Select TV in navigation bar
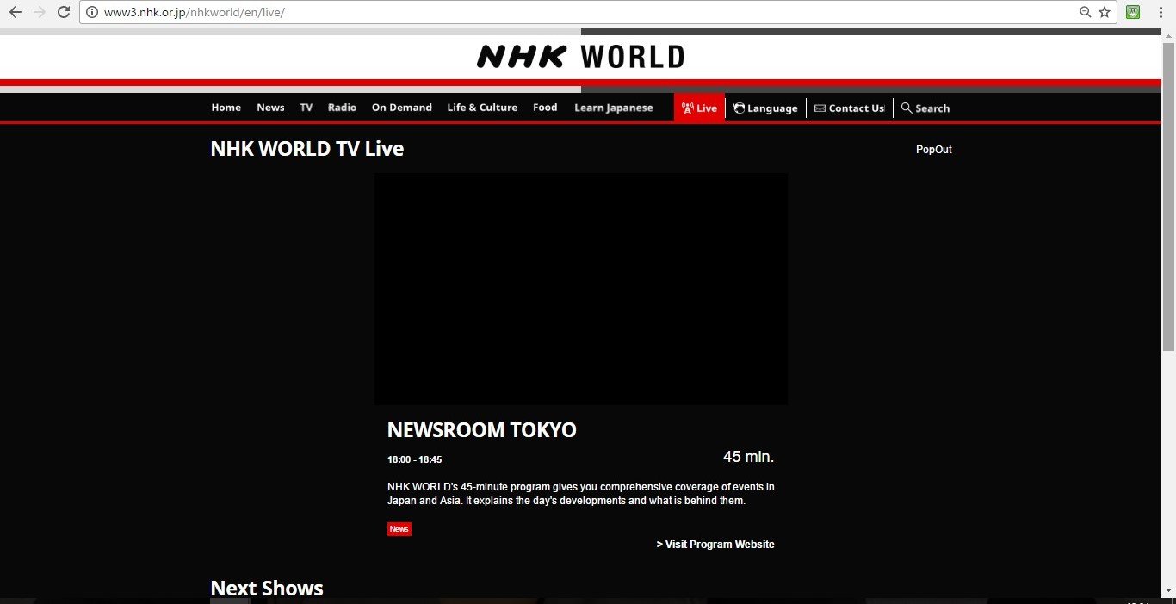 click(x=306, y=108)
